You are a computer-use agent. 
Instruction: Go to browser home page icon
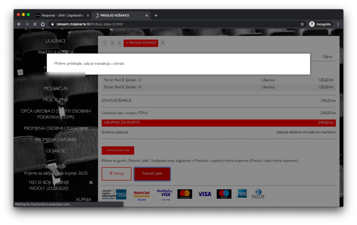[43, 24]
